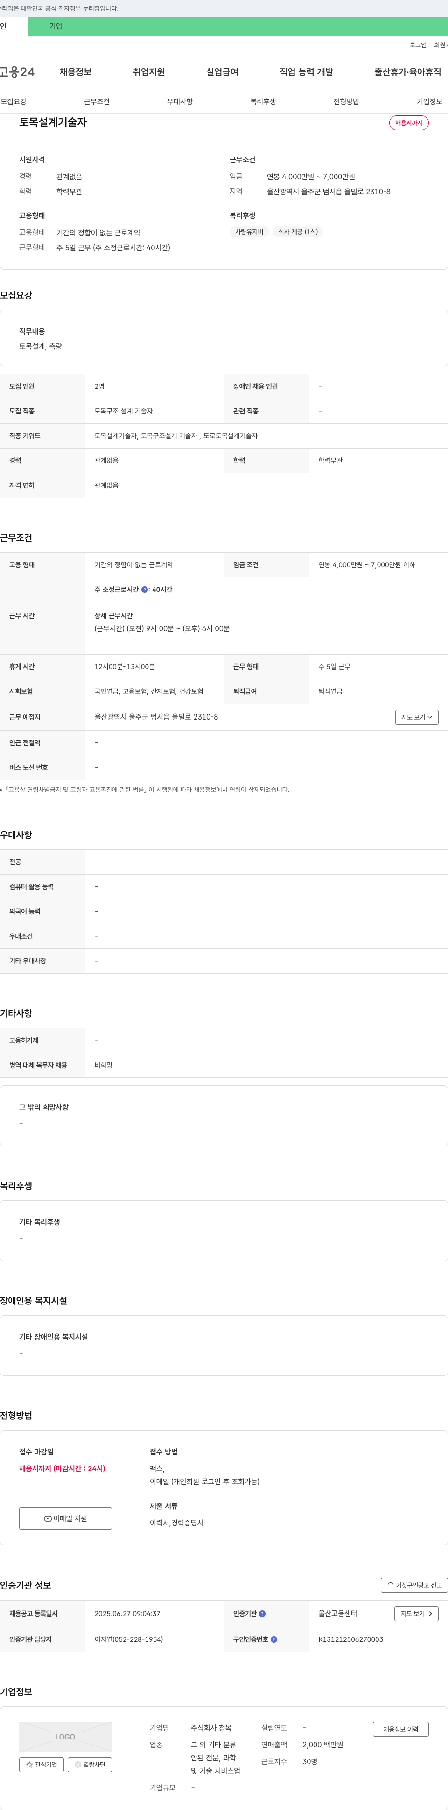Open 채용정보 이력 history
This screenshot has width=448, height=1810.
400,1729
